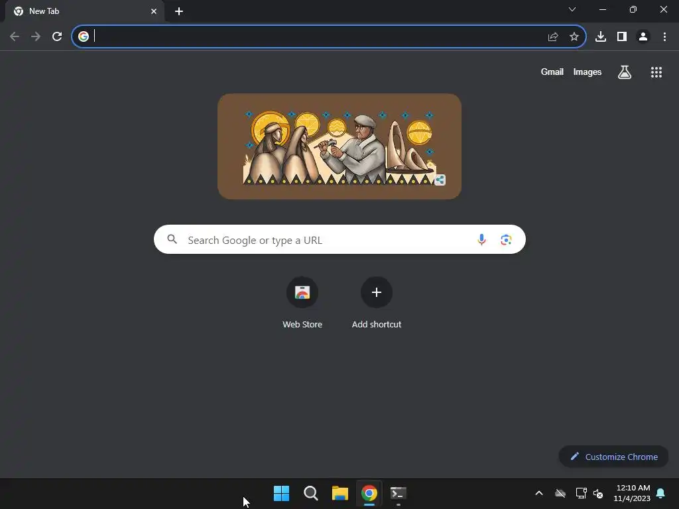
Task: Open the Chrome profile avatar
Action: (x=643, y=37)
